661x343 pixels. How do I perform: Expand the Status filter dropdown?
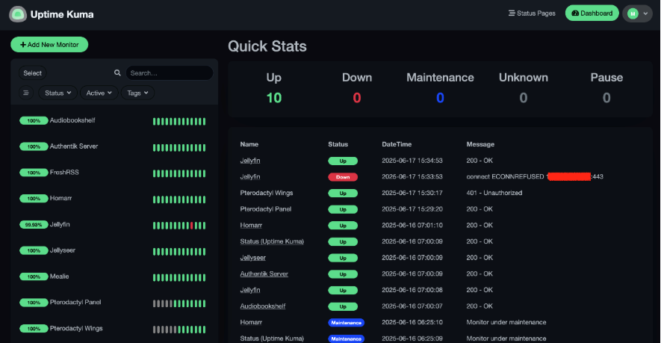click(58, 93)
